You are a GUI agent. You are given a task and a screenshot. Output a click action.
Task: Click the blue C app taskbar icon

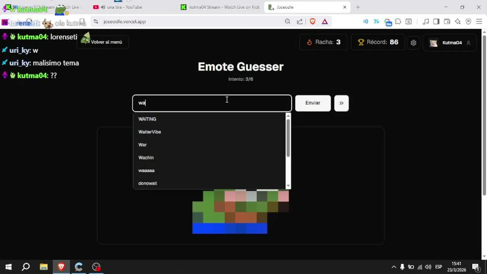tap(79, 267)
